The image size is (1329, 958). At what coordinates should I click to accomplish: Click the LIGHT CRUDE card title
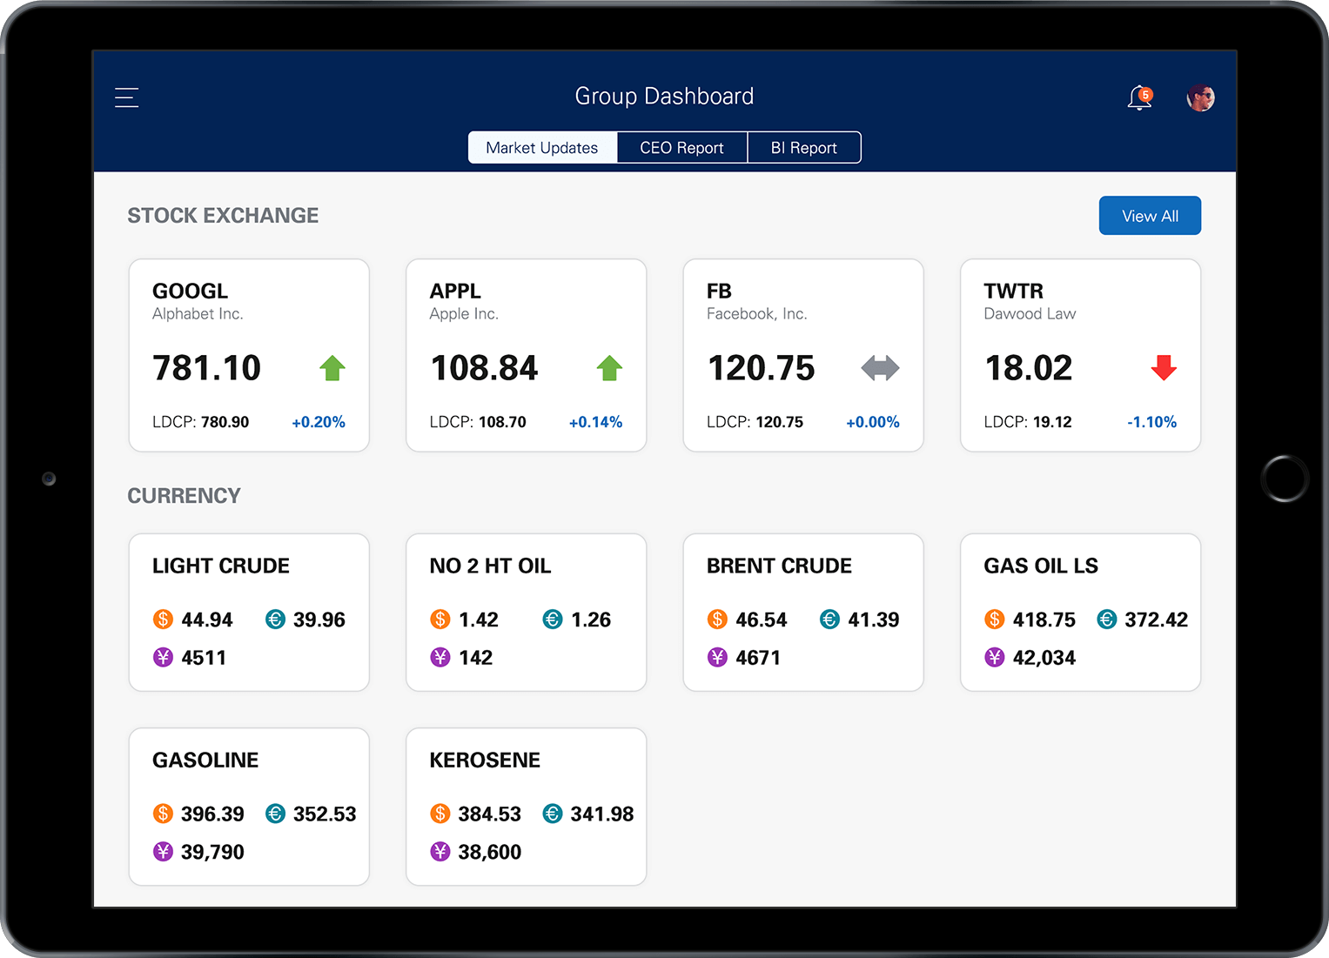coord(221,566)
